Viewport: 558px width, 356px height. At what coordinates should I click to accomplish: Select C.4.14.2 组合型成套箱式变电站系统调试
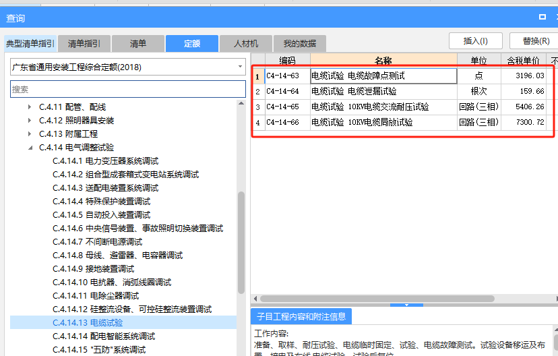click(125, 175)
